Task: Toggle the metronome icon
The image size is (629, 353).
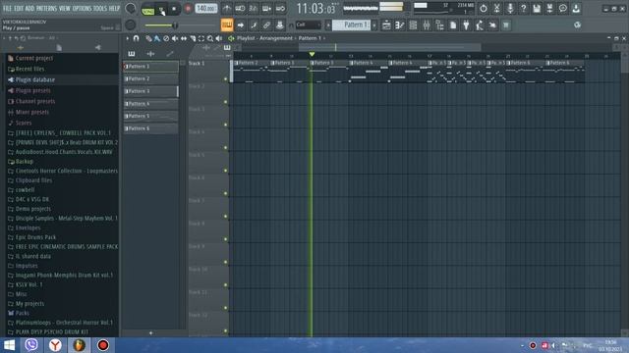Action: 227,9
